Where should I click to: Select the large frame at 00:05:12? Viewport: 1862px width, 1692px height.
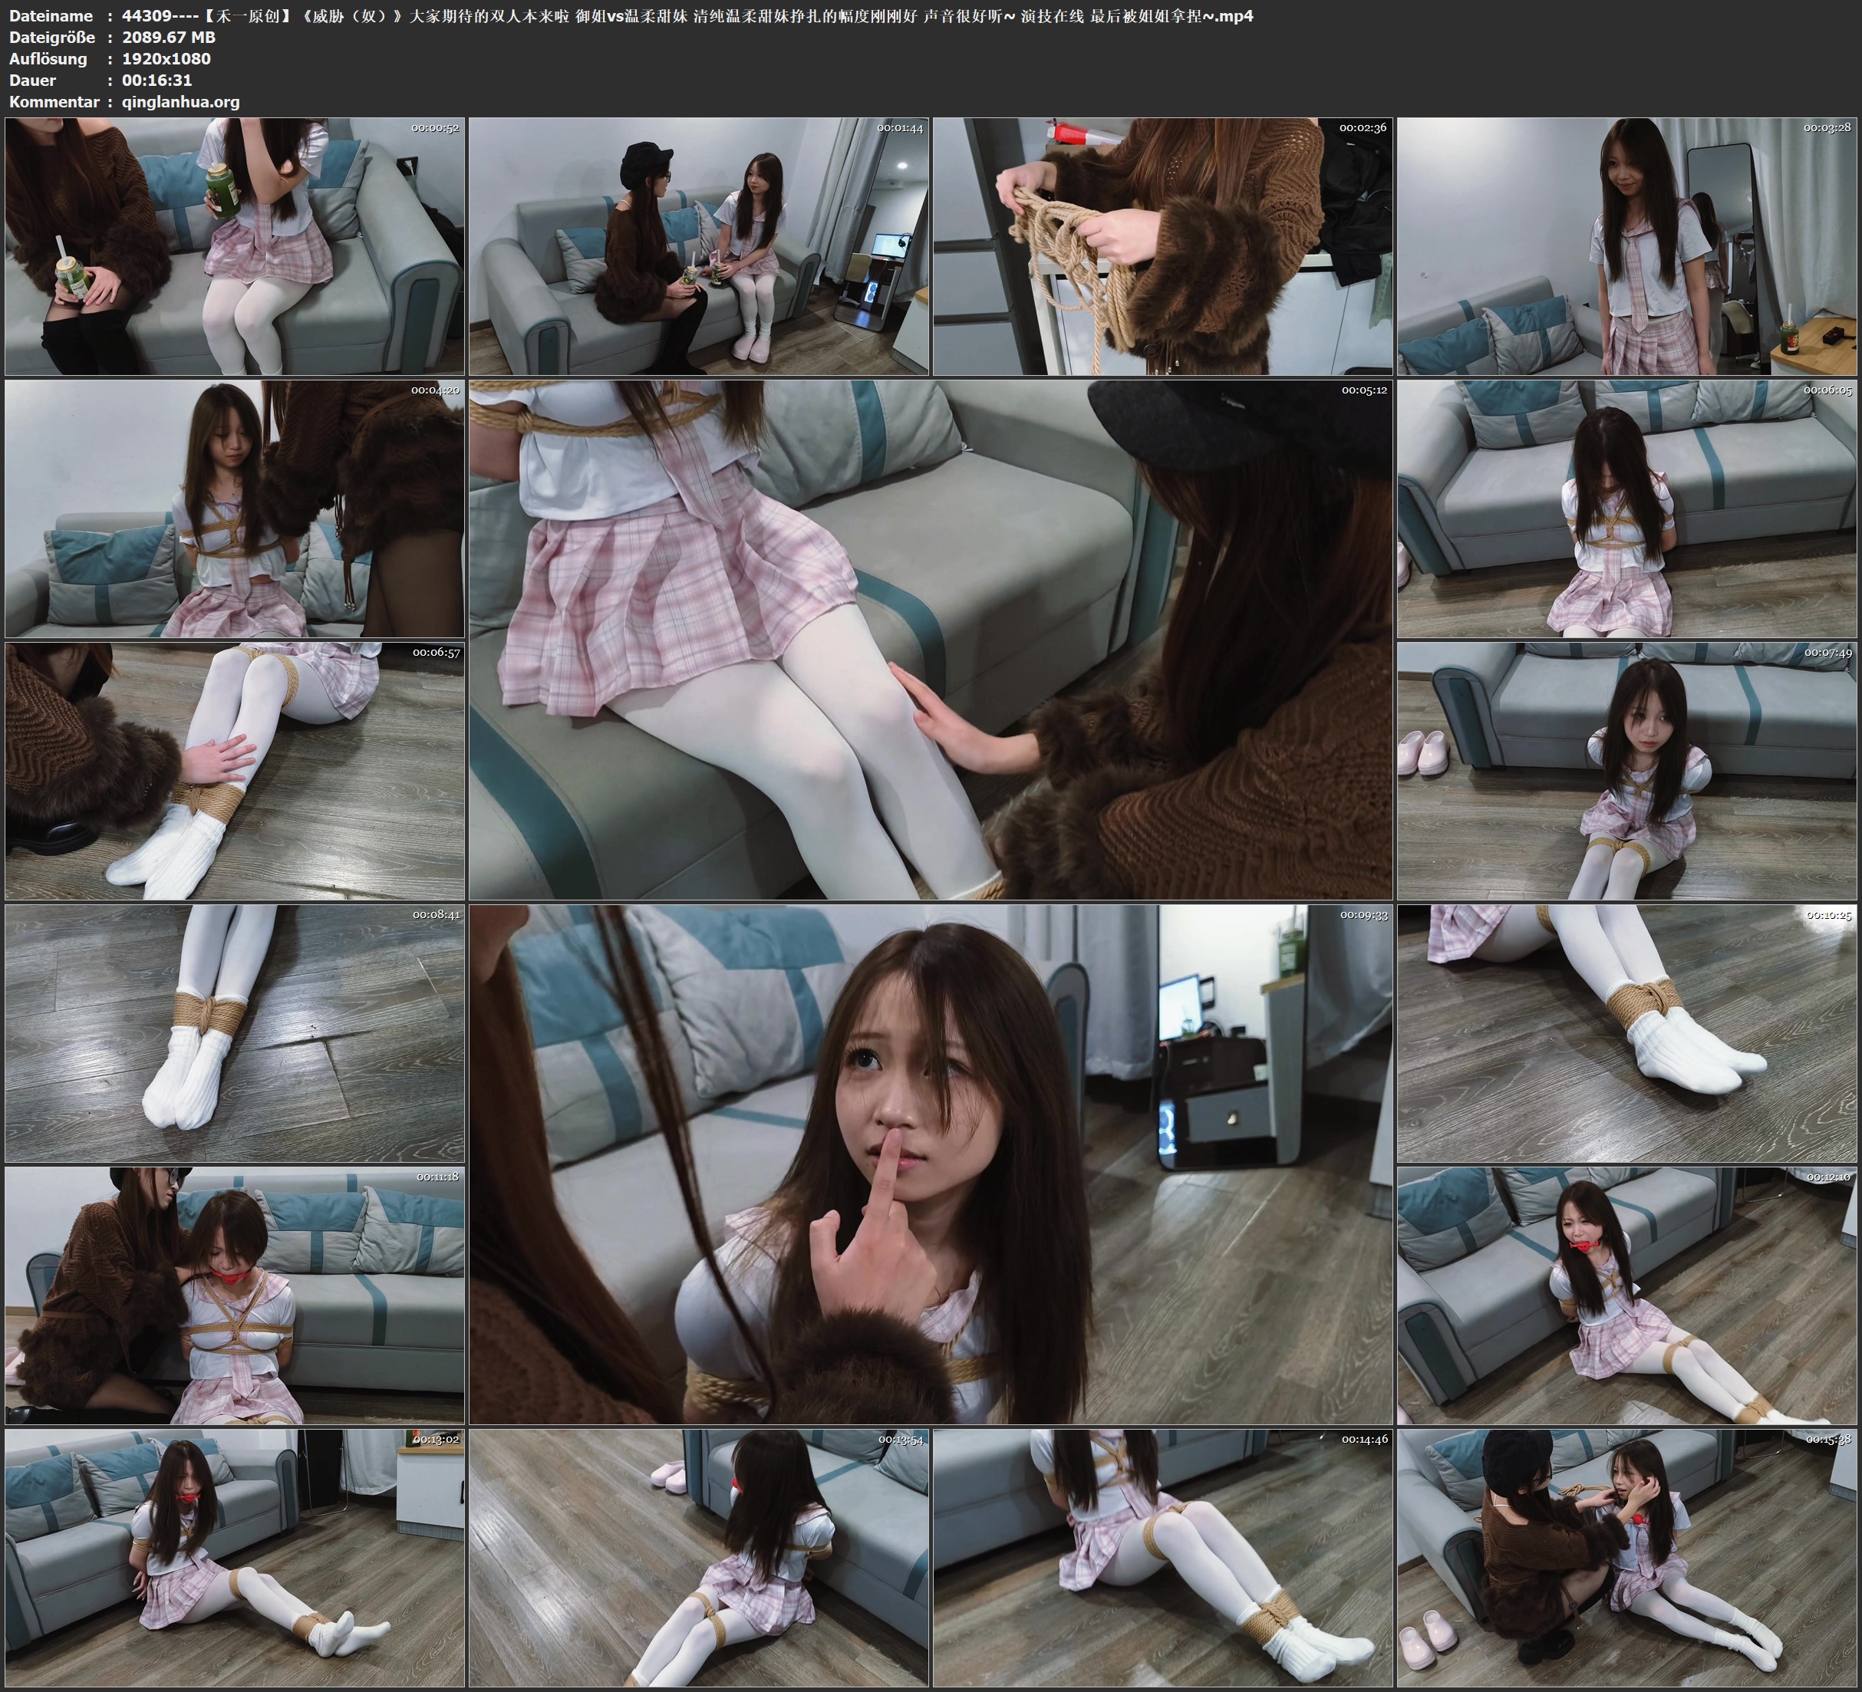click(930, 639)
